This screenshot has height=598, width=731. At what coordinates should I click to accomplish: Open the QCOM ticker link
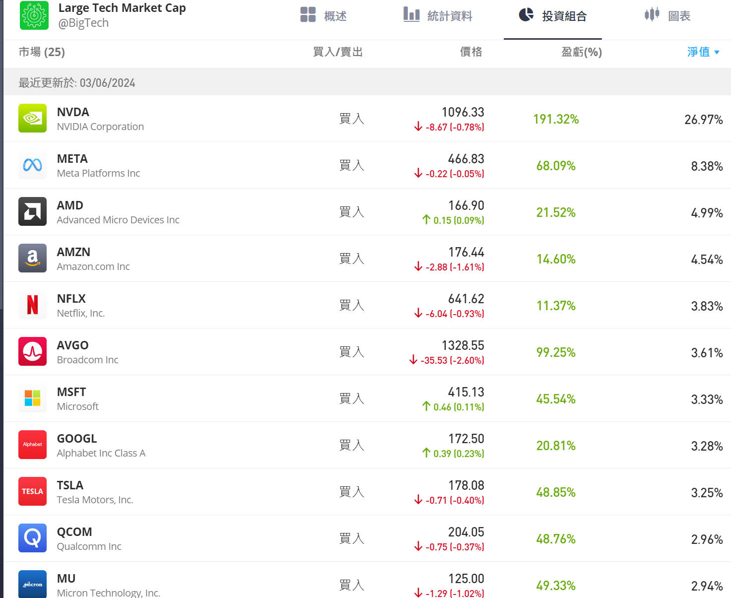74,532
